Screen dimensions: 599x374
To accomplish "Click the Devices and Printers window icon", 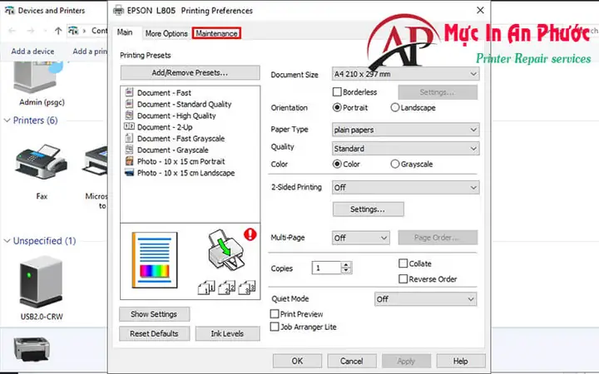I will click(9, 10).
